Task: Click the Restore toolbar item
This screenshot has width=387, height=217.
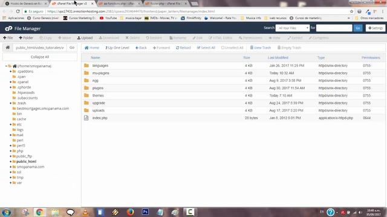Action: (x=154, y=38)
